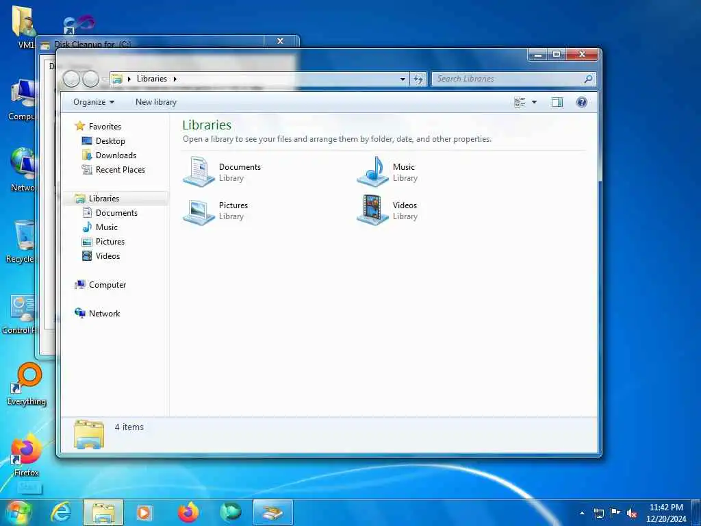Select the Computer desktop icon
The image size is (701, 526).
[21, 99]
